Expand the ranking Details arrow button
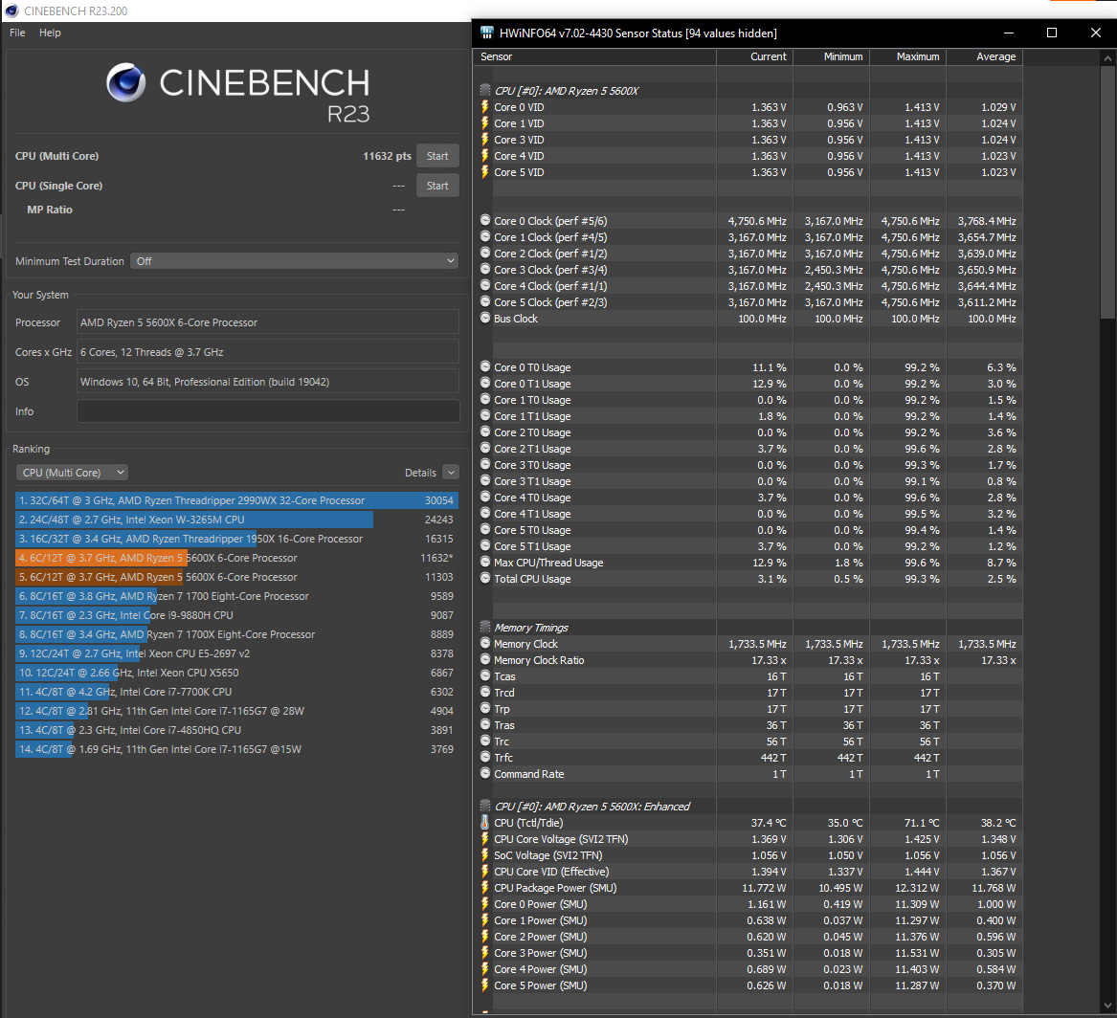Screen dimensions: 1117x1018 [x=451, y=472]
